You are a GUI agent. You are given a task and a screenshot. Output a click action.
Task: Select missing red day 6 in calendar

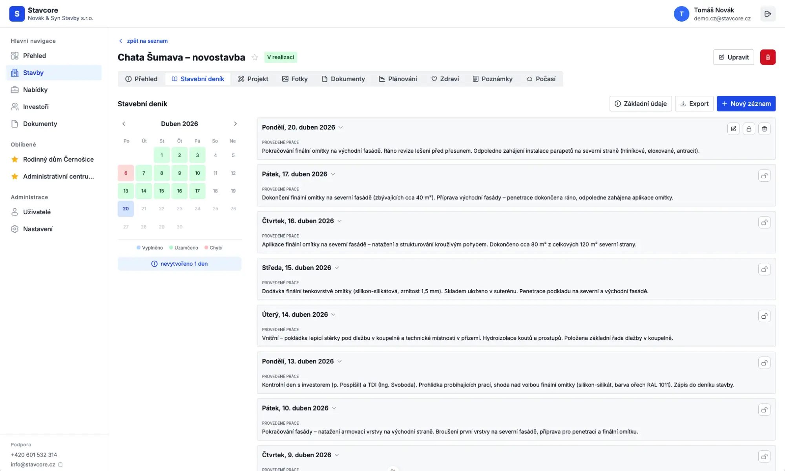[x=126, y=173]
